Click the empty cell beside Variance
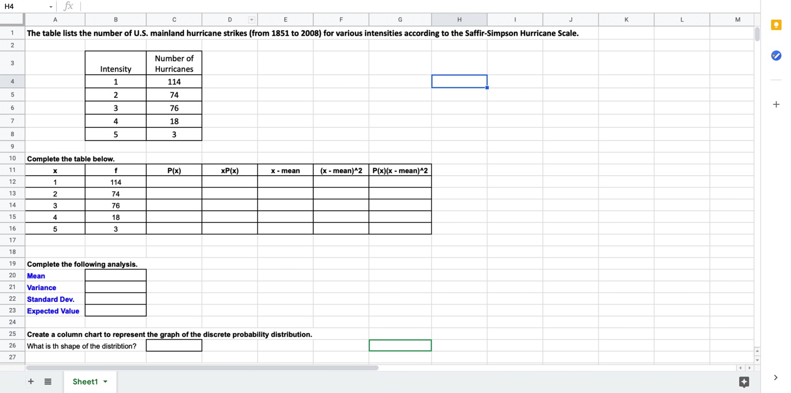Screen dimensions: 791x393 click(115, 287)
